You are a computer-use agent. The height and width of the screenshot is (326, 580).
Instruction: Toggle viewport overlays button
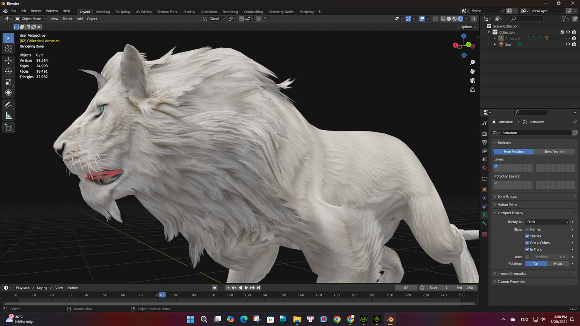pos(422,19)
